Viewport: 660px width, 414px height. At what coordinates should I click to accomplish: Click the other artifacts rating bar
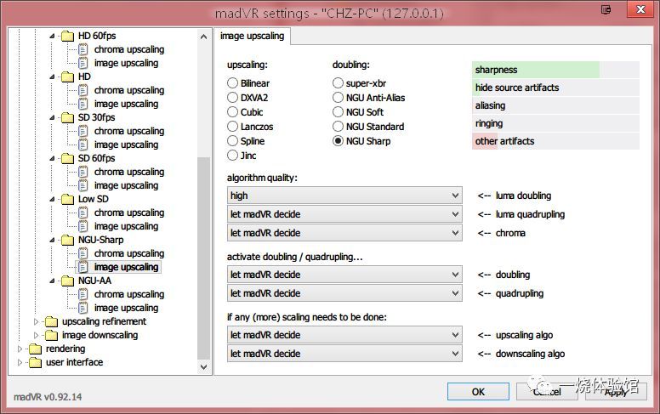[x=555, y=141]
